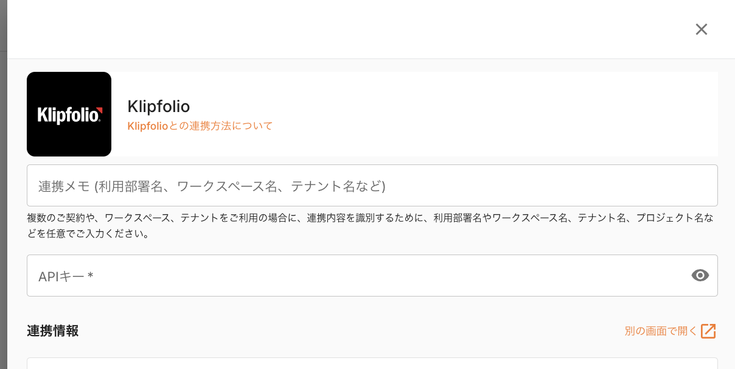Toggle API key visibility eye icon

tap(700, 276)
